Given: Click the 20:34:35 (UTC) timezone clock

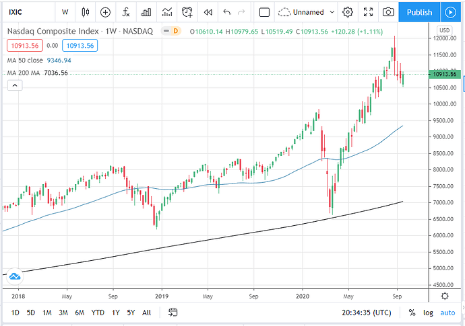Looking at the screenshot, I should point(366,313).
